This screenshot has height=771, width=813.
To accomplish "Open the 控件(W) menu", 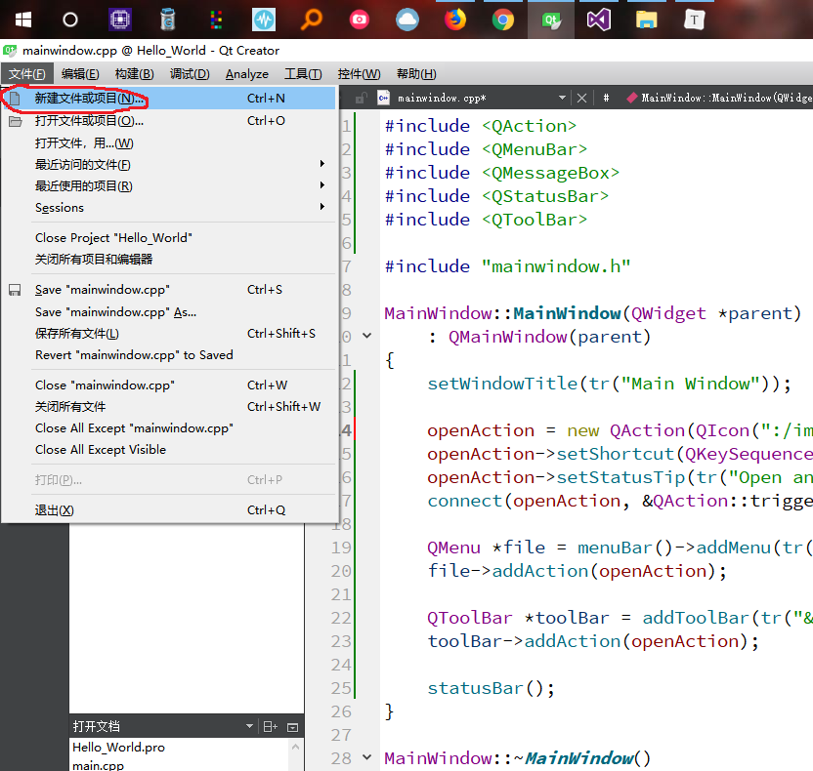I will [x=359, y=74].
